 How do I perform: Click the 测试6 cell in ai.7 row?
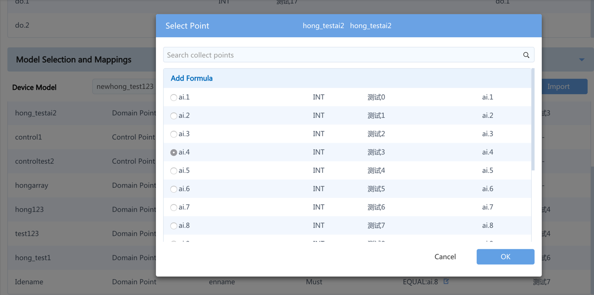(x=376, y=207)
